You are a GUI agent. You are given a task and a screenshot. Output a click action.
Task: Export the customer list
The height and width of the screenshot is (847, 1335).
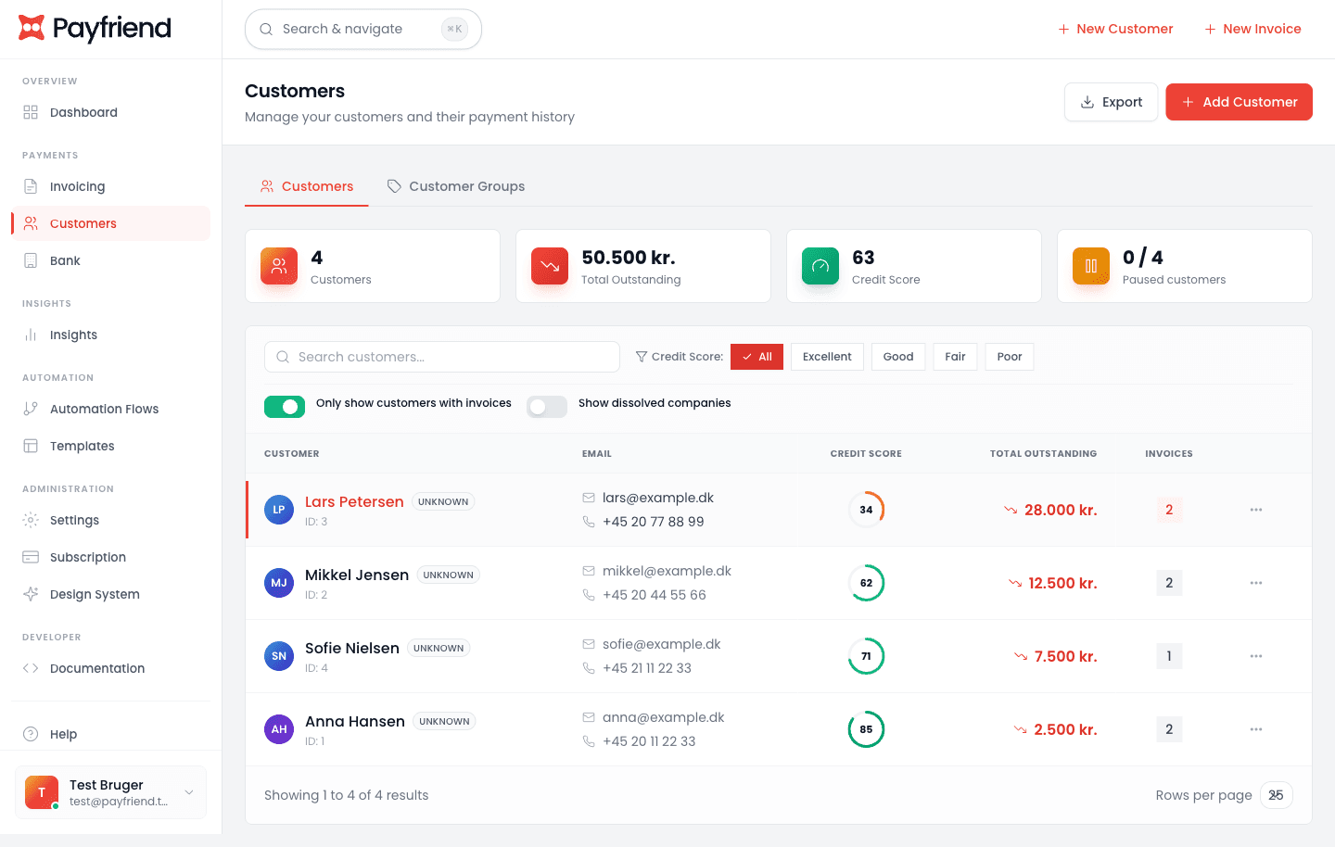point(1111,102)
